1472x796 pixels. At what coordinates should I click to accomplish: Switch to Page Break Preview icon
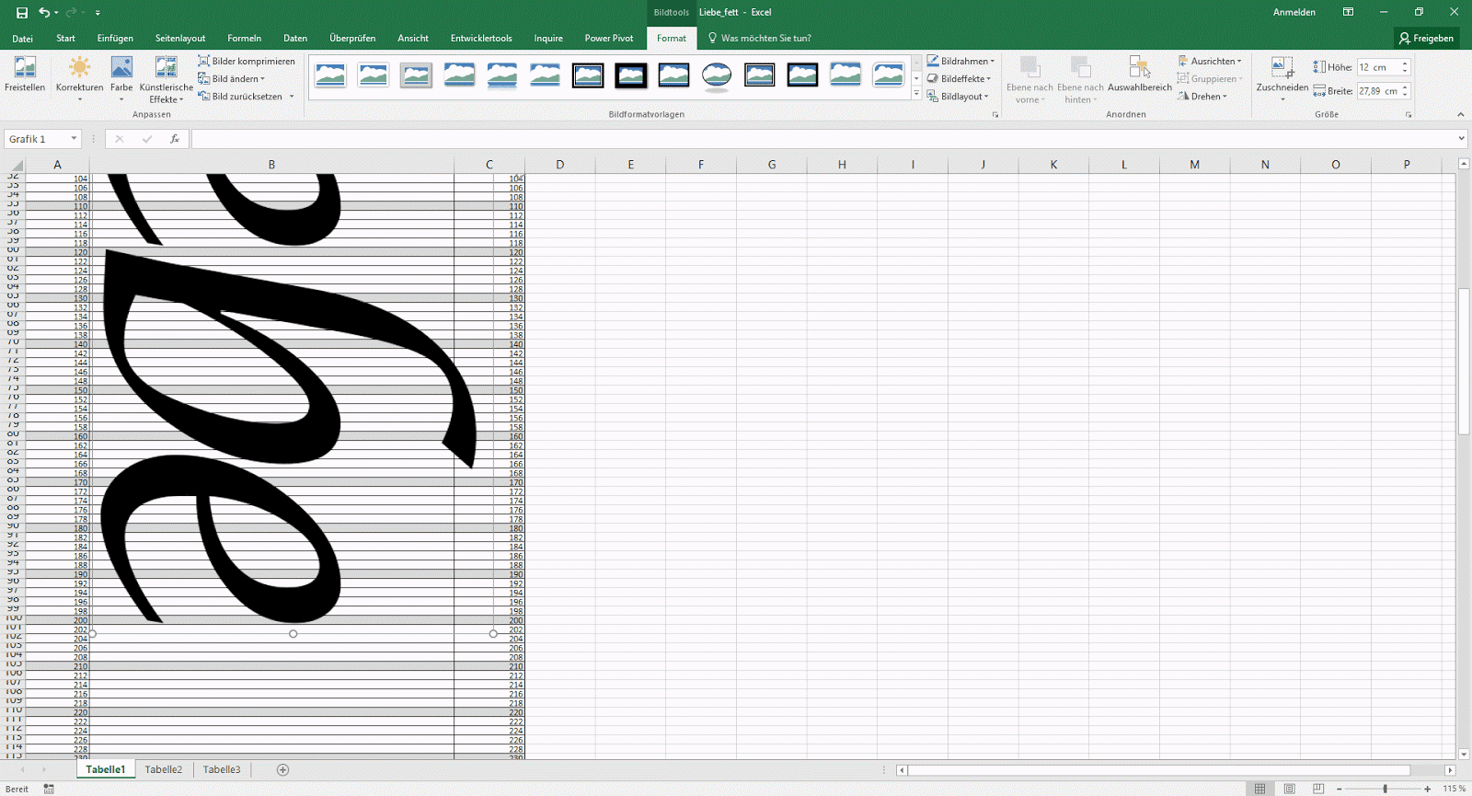pos(1318,789)
